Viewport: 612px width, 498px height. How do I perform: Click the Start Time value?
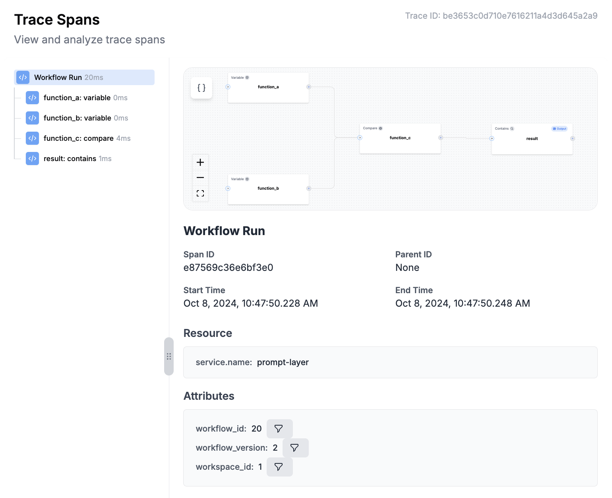(x=251, y=303)
